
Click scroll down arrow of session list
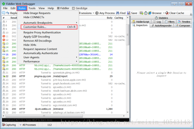coord(127,112)
